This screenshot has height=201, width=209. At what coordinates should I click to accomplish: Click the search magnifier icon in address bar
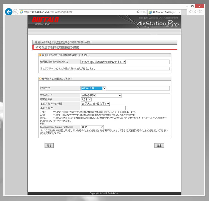pos(138,12)
